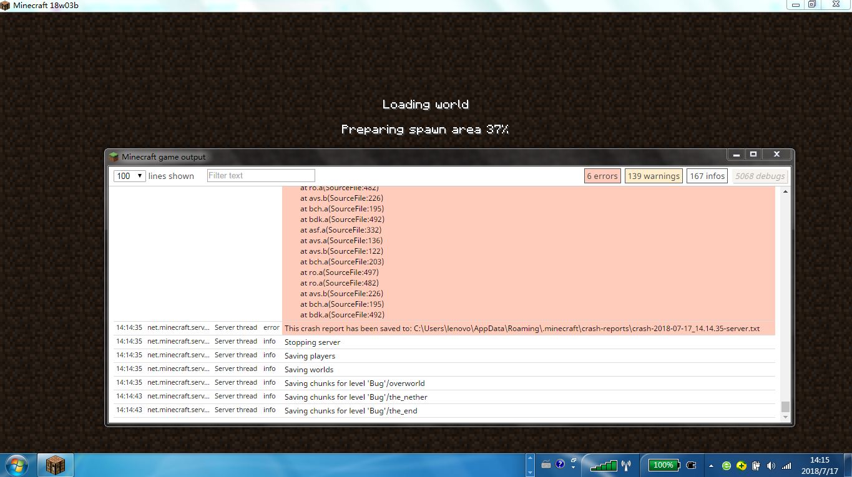Open the Windows Start menu
Viewport: 852px width, 477px height.
(16, 465)
